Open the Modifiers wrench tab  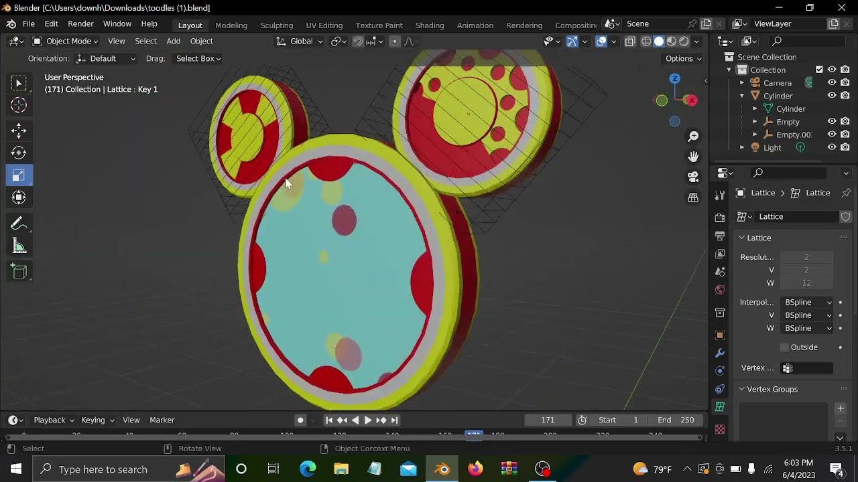tap(720, 353)
